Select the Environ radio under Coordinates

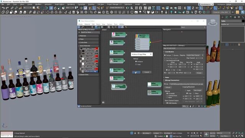tap(173, 55)
